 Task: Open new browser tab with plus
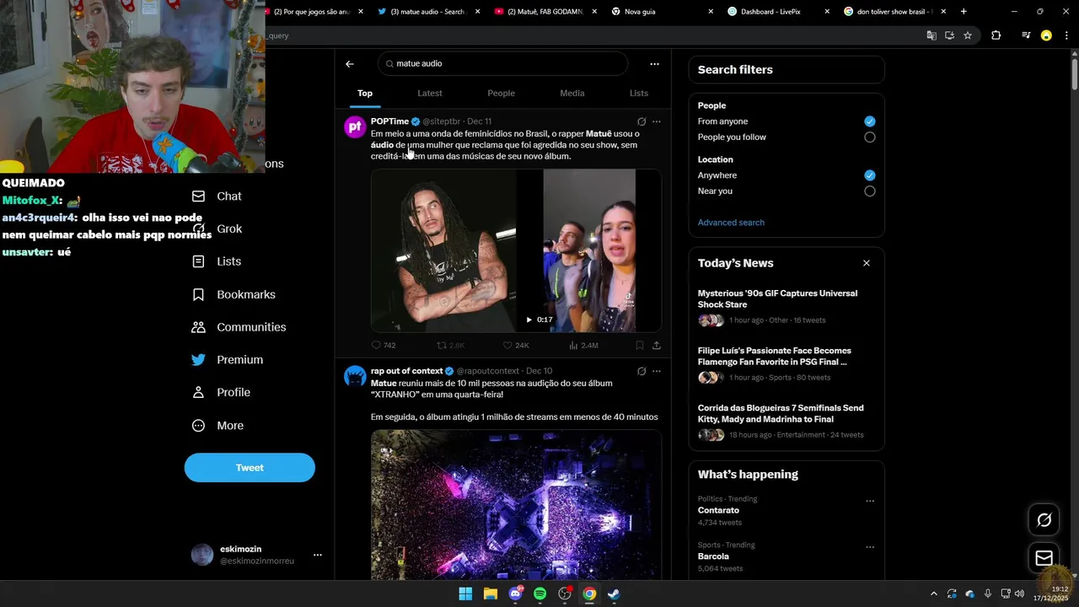(964, 12)
